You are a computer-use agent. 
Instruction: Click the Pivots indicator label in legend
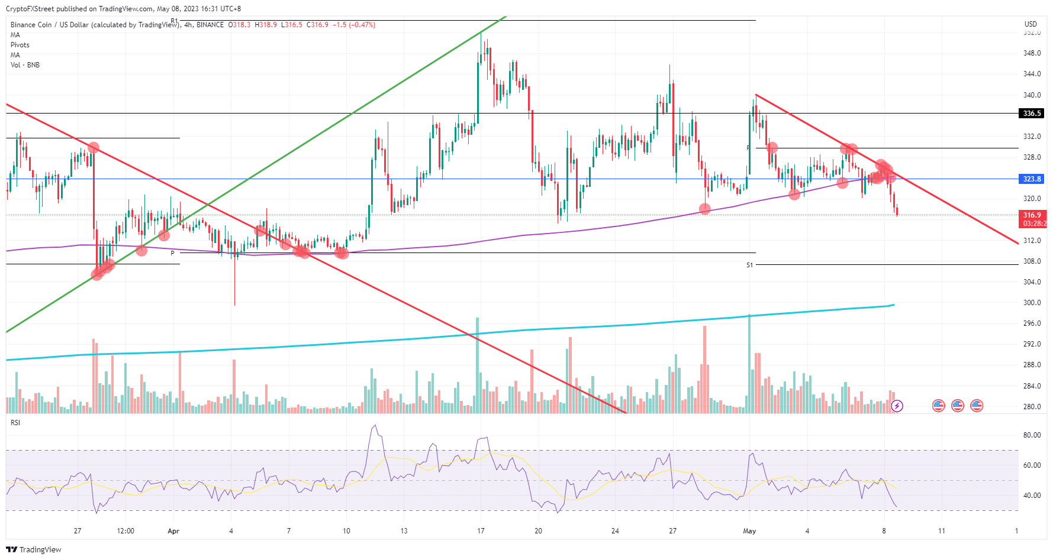(x=20, y=45)
